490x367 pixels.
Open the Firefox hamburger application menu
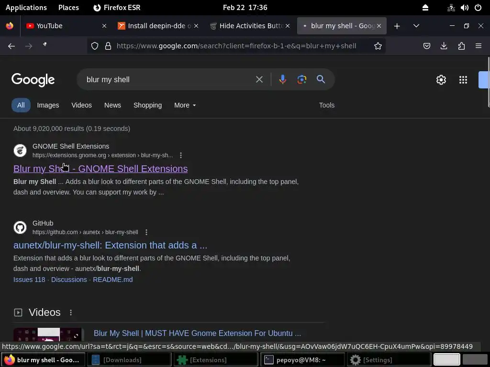pos(479,46)
